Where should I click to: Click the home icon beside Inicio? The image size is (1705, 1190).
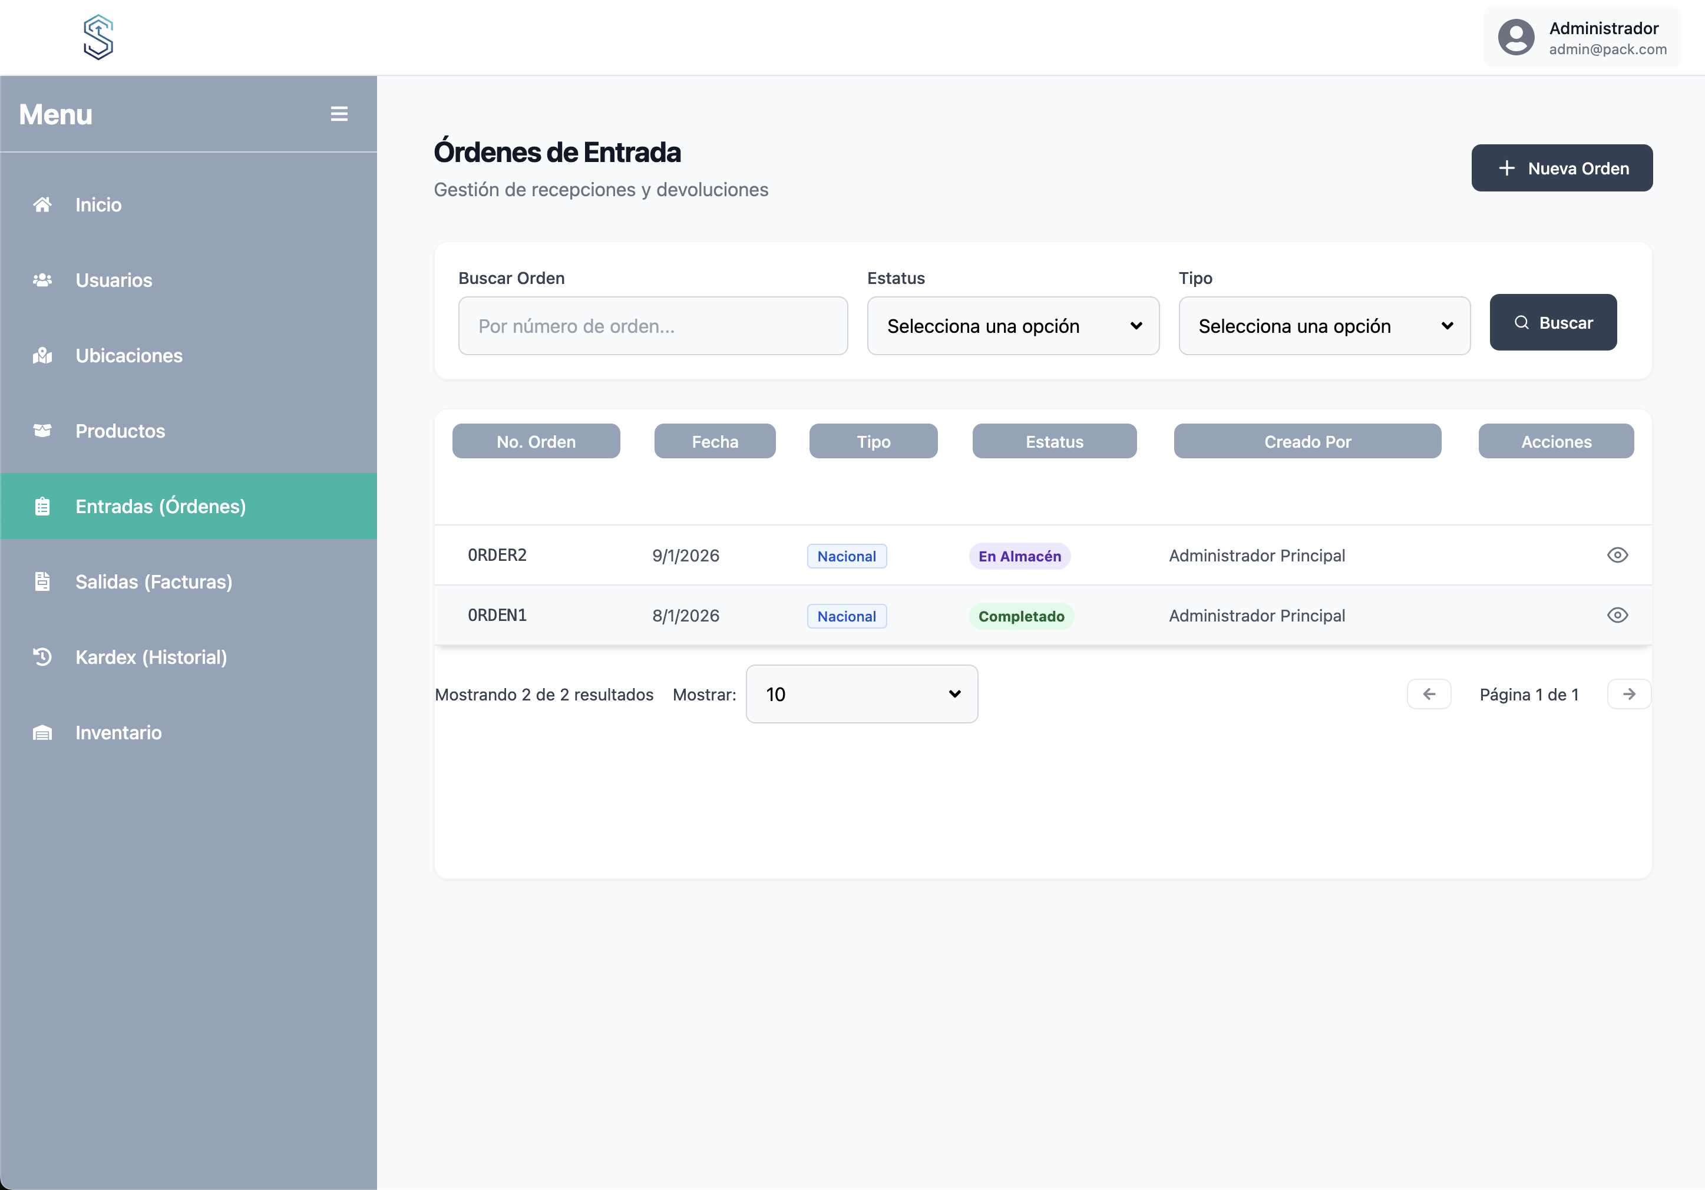click(x=42, y=204)
